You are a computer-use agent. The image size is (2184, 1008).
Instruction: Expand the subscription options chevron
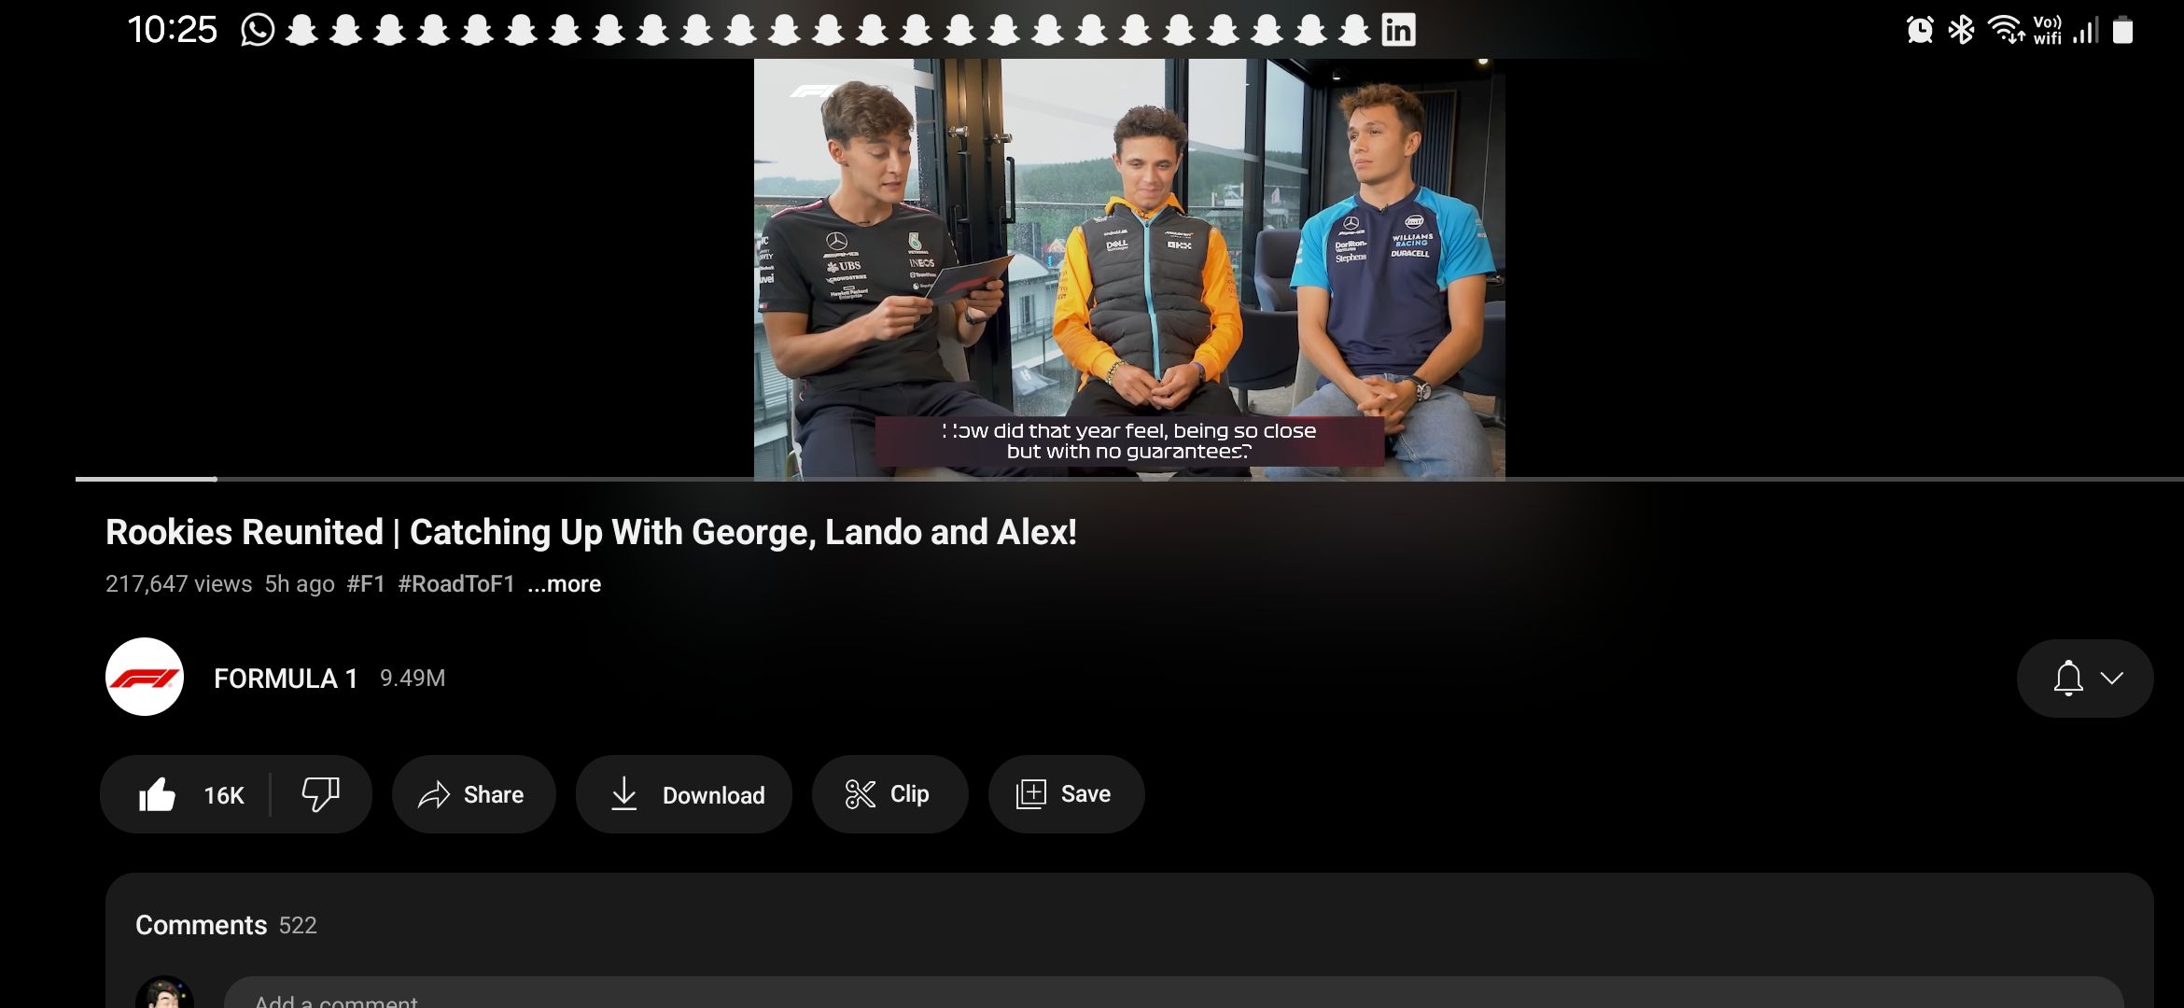2111,678
